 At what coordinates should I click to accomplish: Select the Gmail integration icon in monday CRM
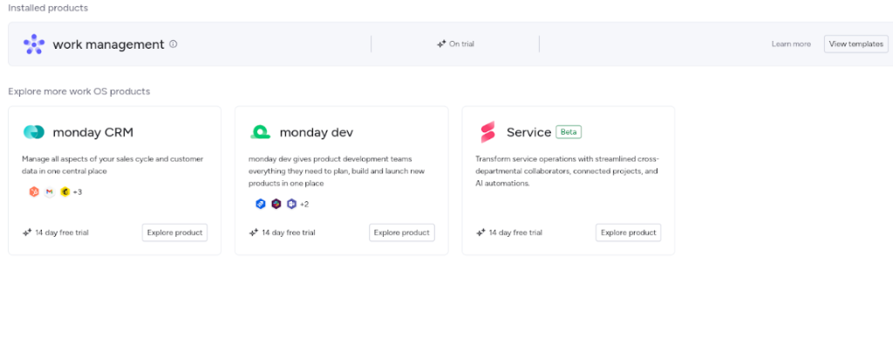coord(50,192)
